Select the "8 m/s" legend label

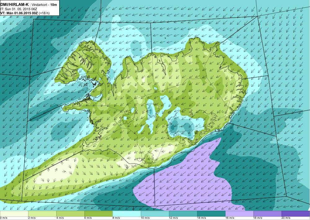(116, 218)
